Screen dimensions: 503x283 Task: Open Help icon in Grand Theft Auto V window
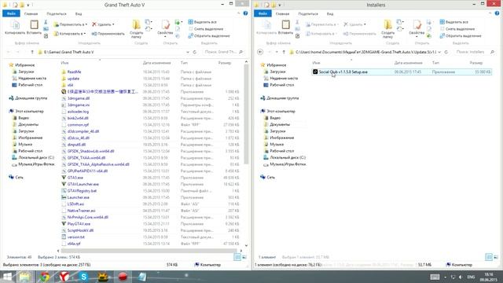(245, 13)
